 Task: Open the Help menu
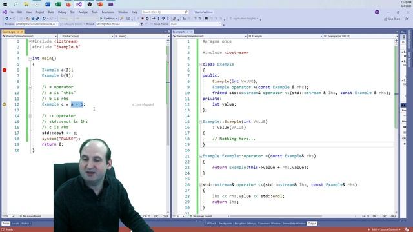(135, 12)
